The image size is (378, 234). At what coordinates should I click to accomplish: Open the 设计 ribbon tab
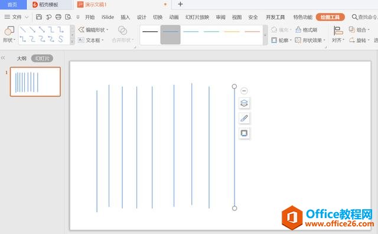click(x=142, y=17)
